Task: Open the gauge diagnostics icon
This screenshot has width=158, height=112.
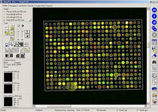Action: [154, 95]
